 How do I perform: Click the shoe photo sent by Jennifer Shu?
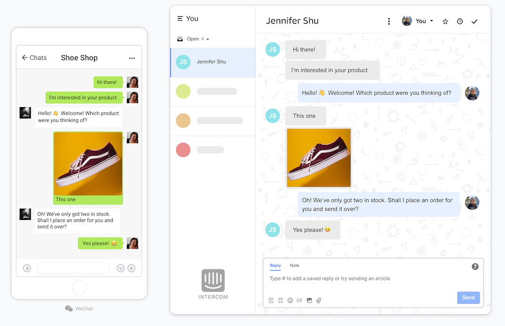pyautogui.click(x=318, y=157)
